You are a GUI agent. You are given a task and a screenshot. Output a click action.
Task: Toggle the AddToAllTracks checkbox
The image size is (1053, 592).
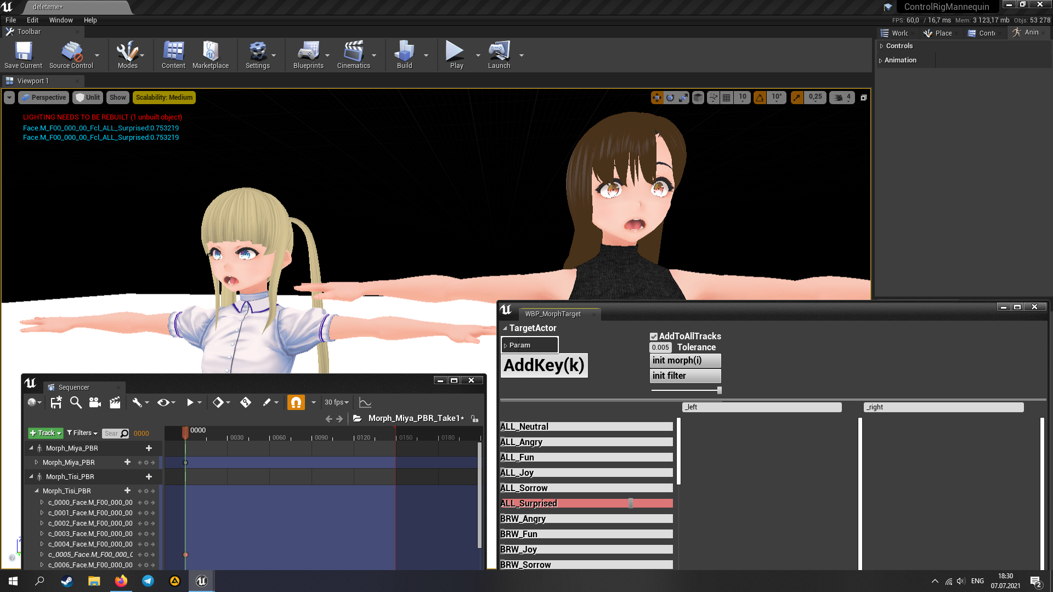pyautogui.click(x=654, y=337)
